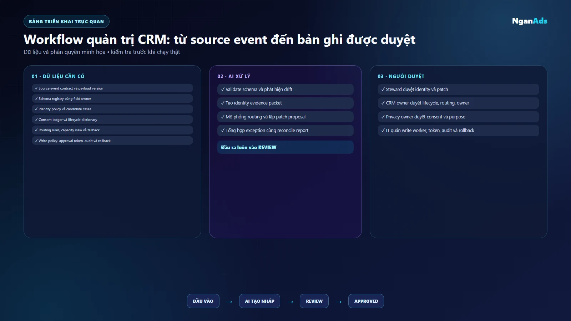The image size is (571, 321).
Task: Select 'Validate schema và phát hiện drift' row
Action: pos(285,90)
